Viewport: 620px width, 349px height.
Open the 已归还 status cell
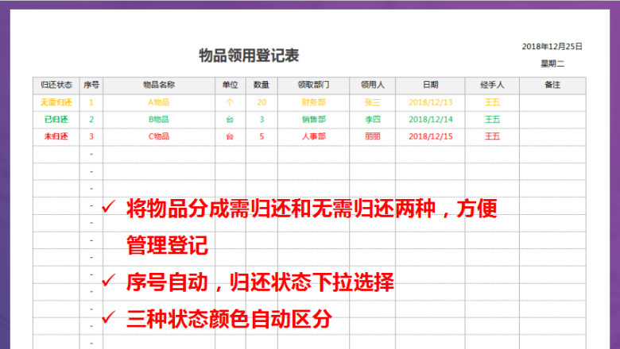pos(56,120)
